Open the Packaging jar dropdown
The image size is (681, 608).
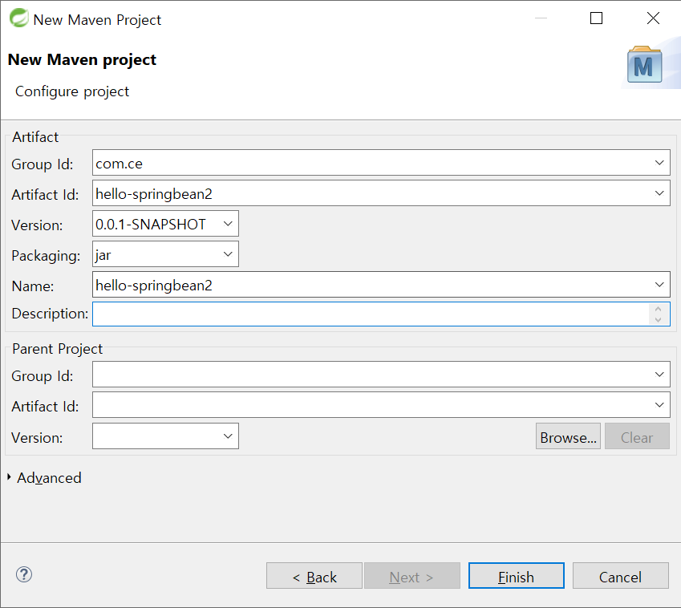[228, 254]
